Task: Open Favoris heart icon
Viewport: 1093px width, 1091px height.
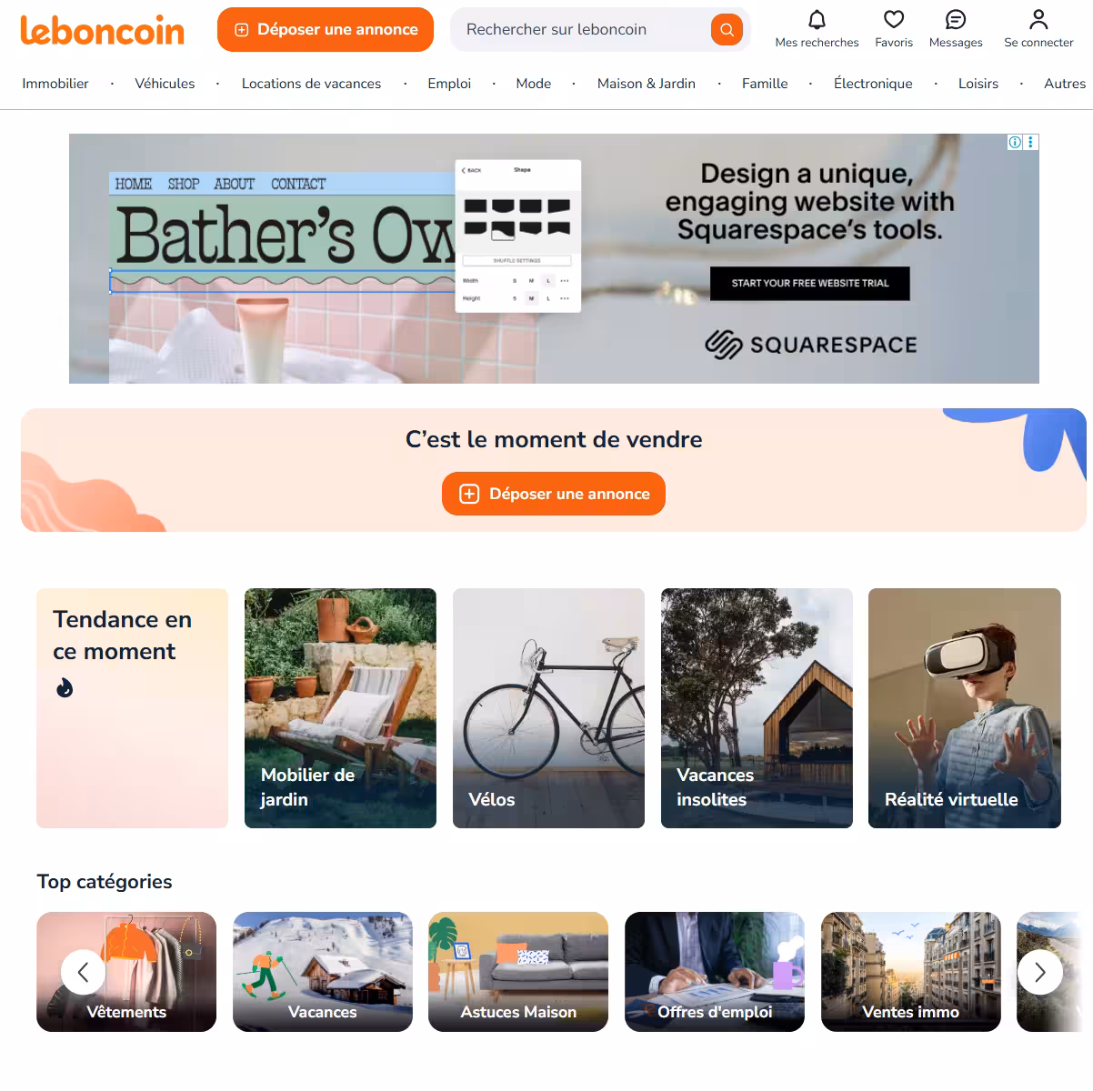Action: pyautogui.click(x=894, y=19)
